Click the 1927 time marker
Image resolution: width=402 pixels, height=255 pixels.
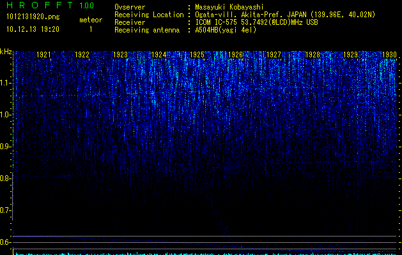click(x=274, y=55)
